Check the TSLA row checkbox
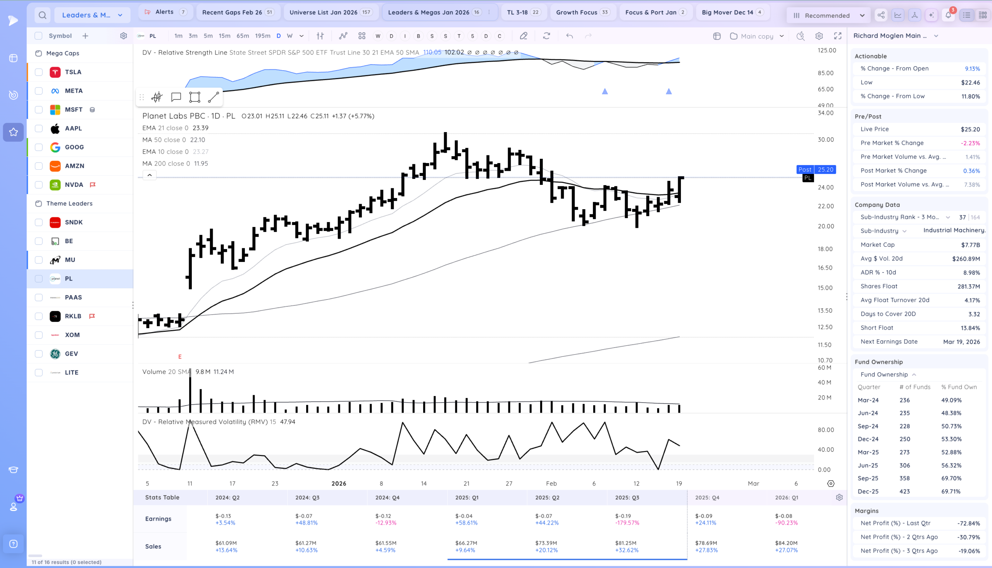The height and width of the screenshot is (568, 992). [x=39, y=72]
